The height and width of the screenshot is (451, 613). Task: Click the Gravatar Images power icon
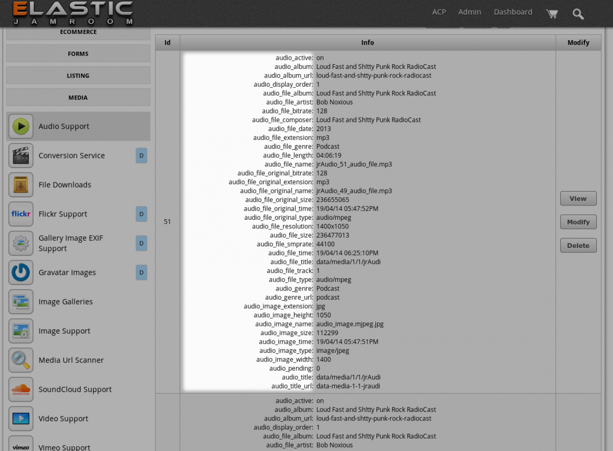tap(21, 272)
